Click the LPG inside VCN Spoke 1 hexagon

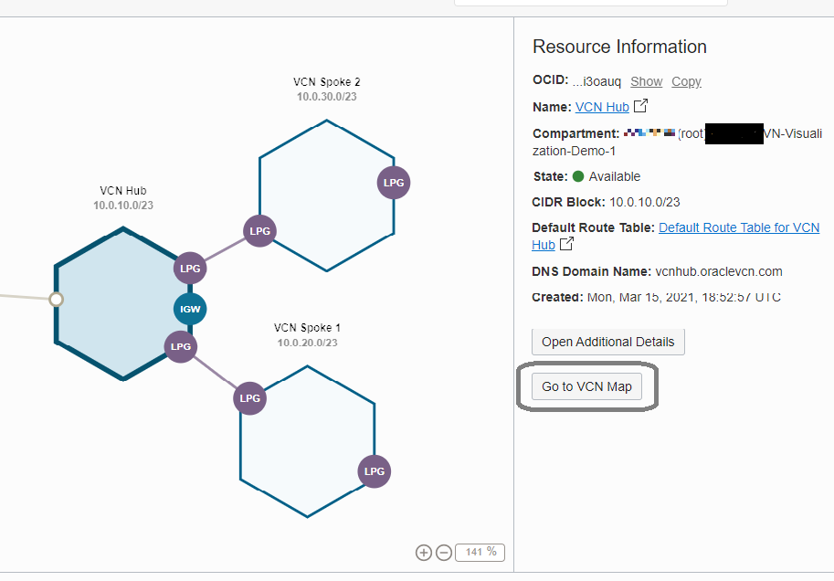click(x=374, y=471)
